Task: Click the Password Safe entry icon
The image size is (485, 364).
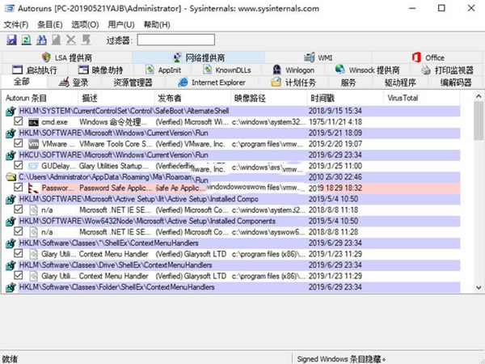Action: click(33, 188)
